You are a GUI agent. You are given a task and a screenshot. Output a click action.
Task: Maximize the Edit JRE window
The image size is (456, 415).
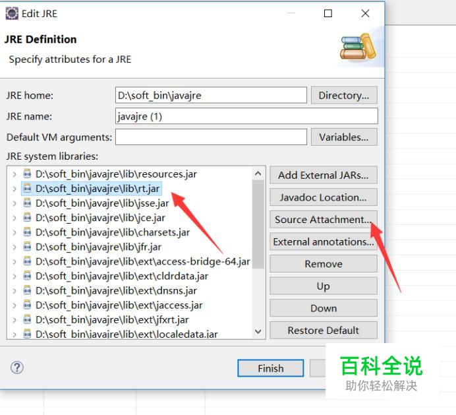click(328, 13)
